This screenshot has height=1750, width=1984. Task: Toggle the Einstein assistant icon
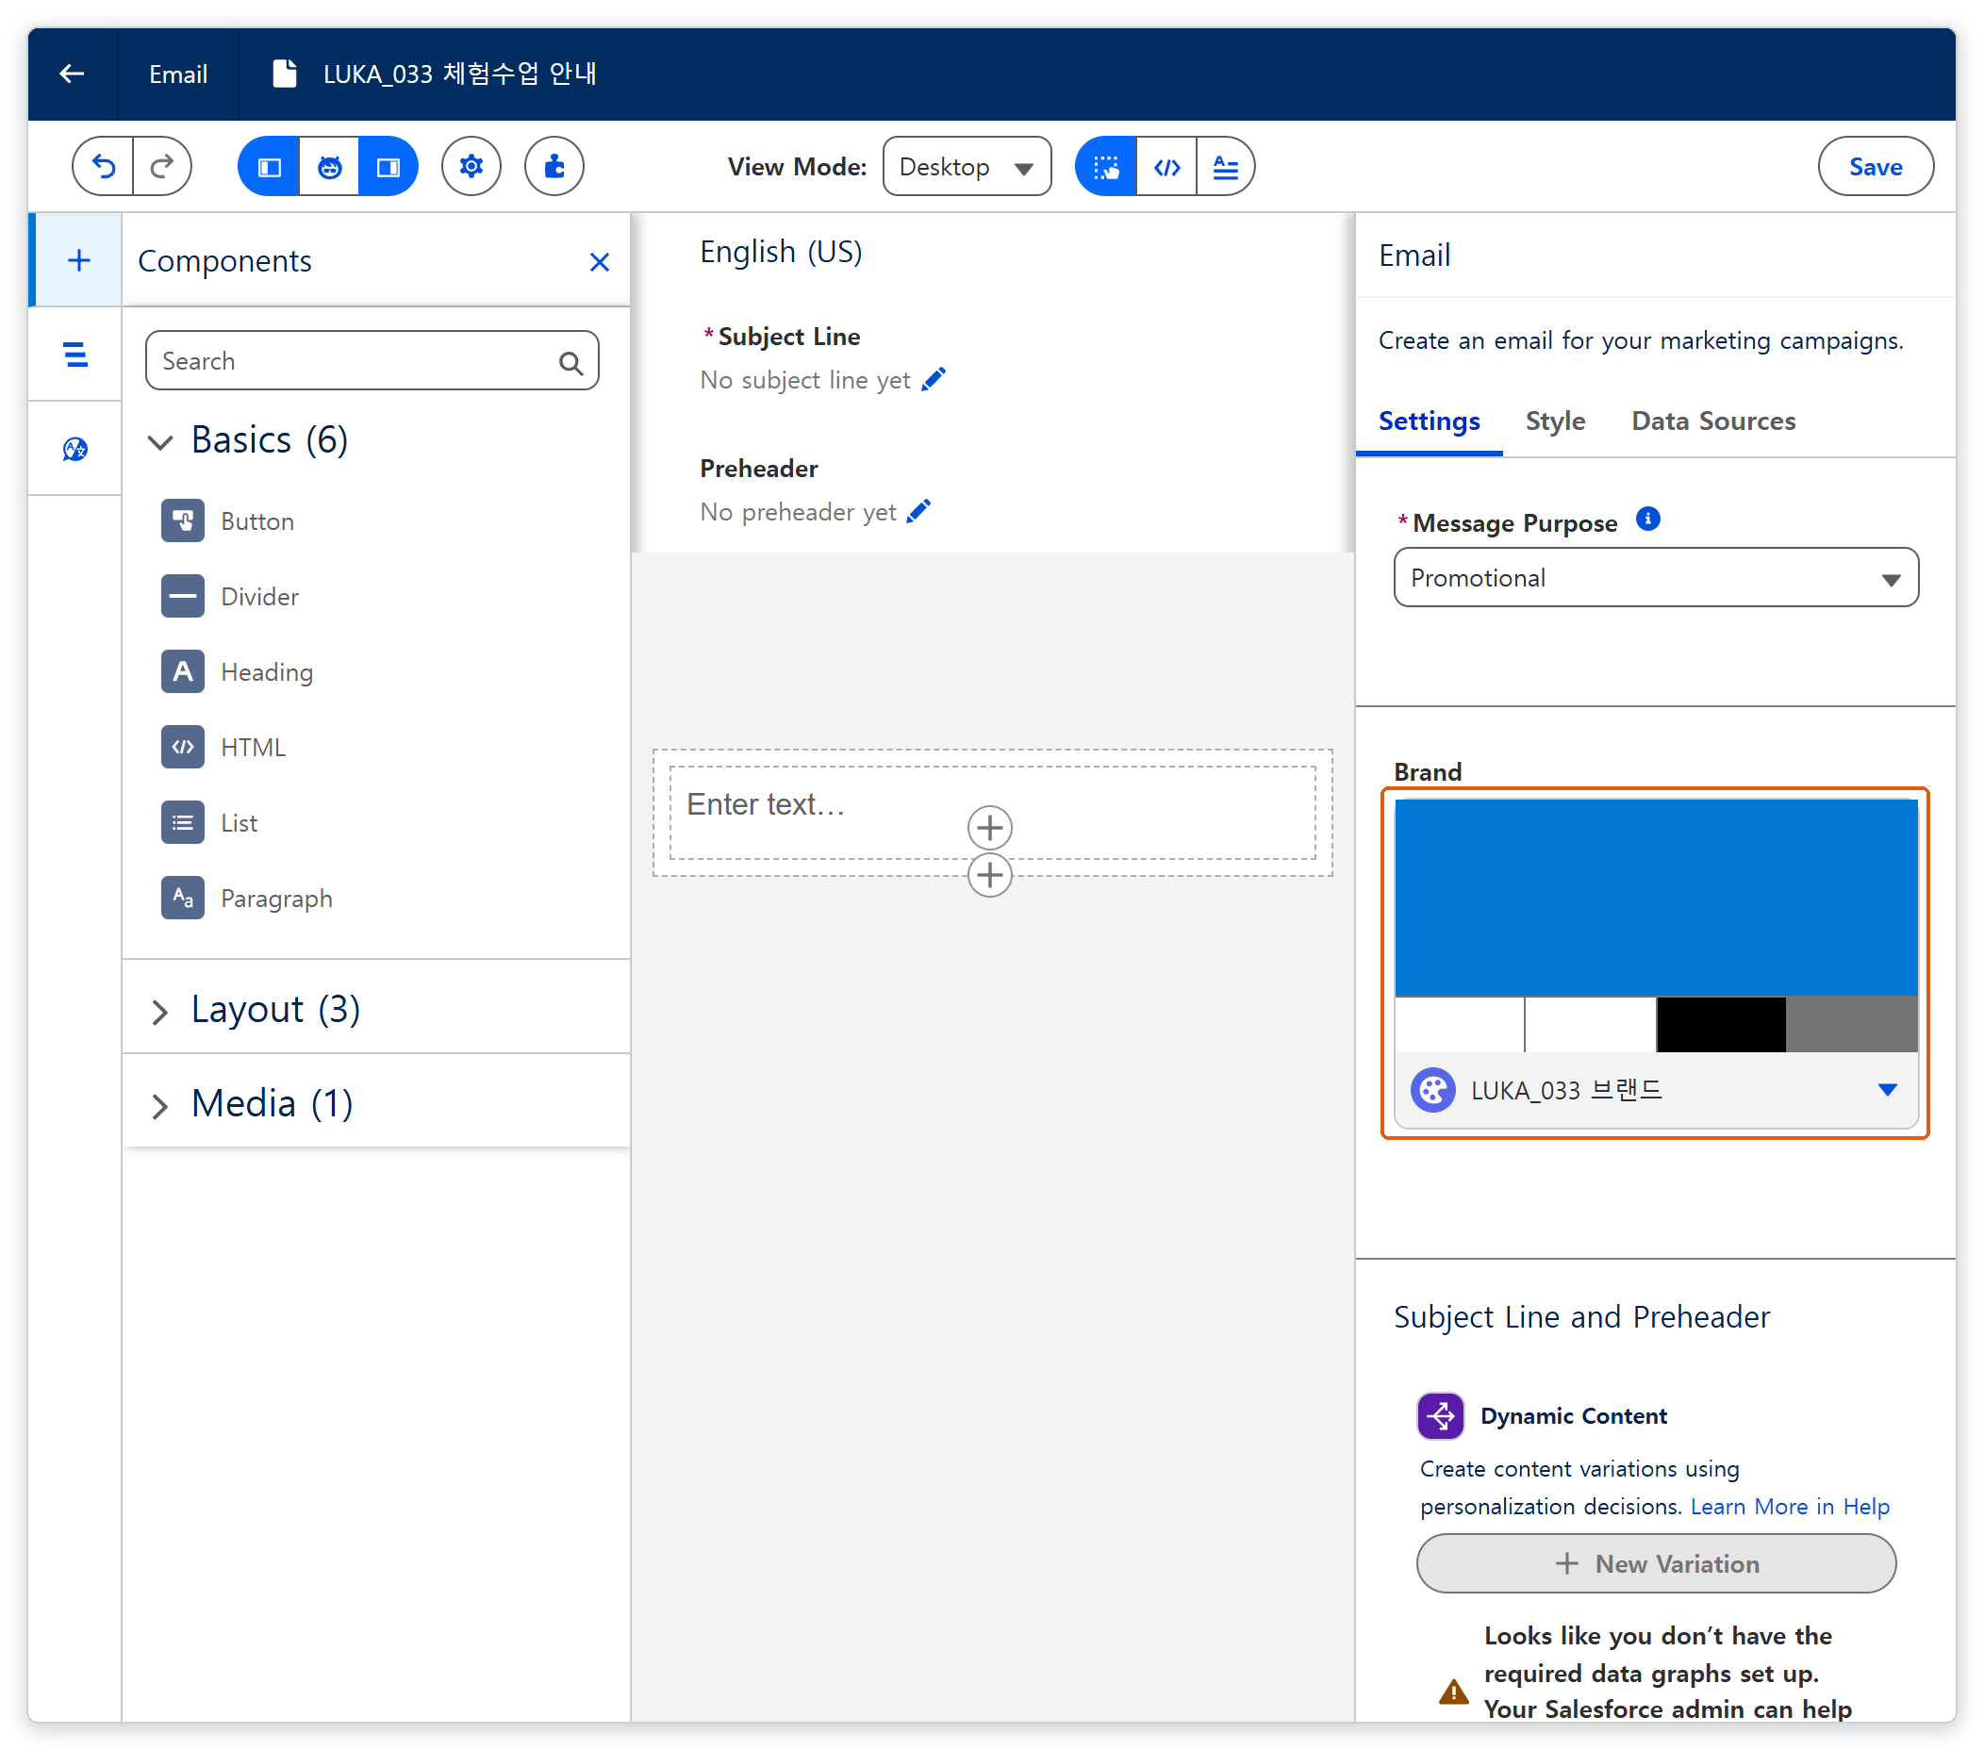pyautogui.click(x=329, y=167)
